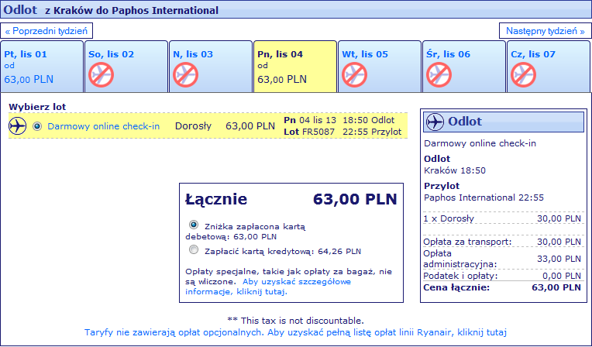The height and width of the screenshot is (347, 592).
Task: Go to « Poprzedni tydzień
Action: (46, 31)
